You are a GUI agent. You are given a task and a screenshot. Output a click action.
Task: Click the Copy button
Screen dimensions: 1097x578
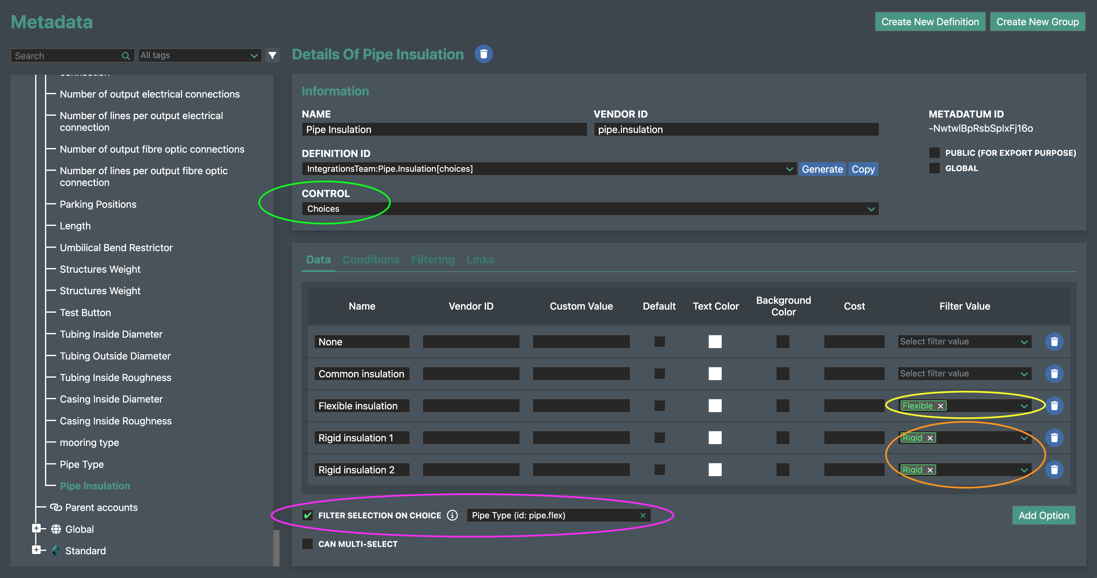pos(863,169)
